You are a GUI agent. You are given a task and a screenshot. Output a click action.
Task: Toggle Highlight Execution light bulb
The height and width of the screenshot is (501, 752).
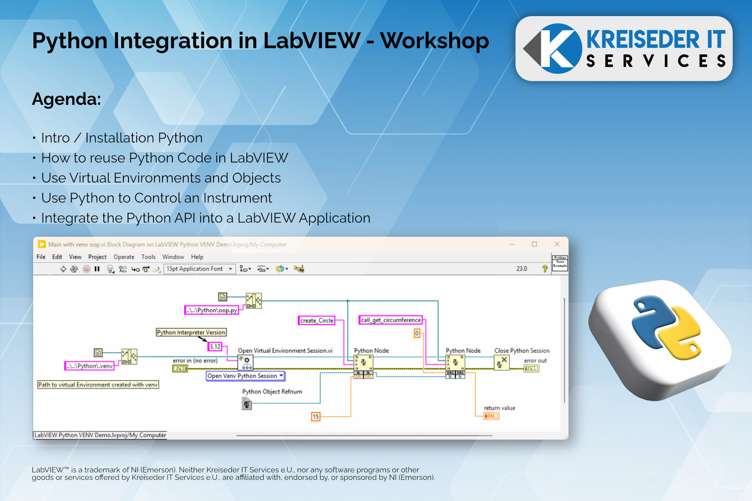(110, 269)
